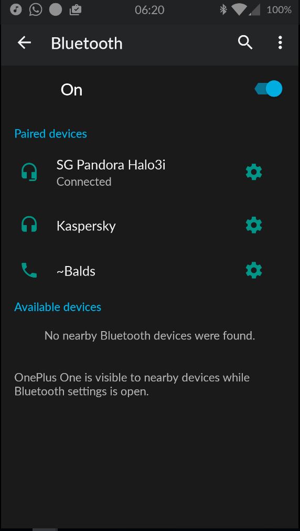Tap the WhatsApp notification icon
300x531 pixels.
pyautogui.click(x=36, y=10)
